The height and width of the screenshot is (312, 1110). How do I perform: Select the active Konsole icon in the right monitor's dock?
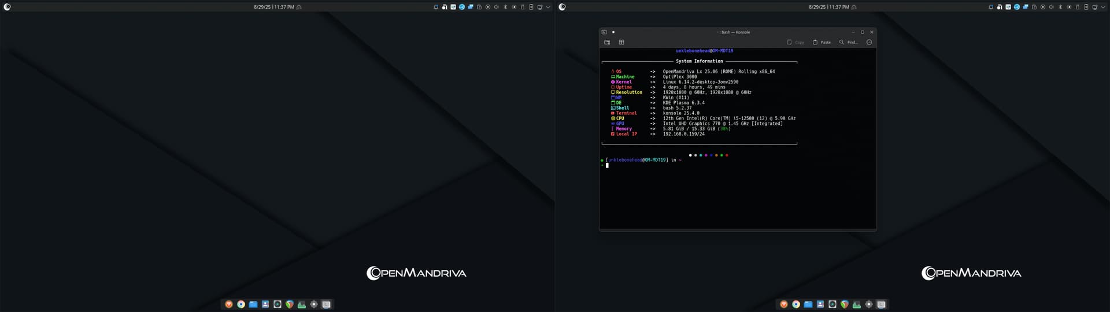coord(881,304)
